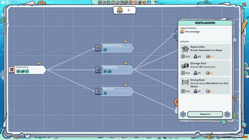Click the Drying Rack icon
The height and width of the screenshot is (140, 249).
point(185,82)
